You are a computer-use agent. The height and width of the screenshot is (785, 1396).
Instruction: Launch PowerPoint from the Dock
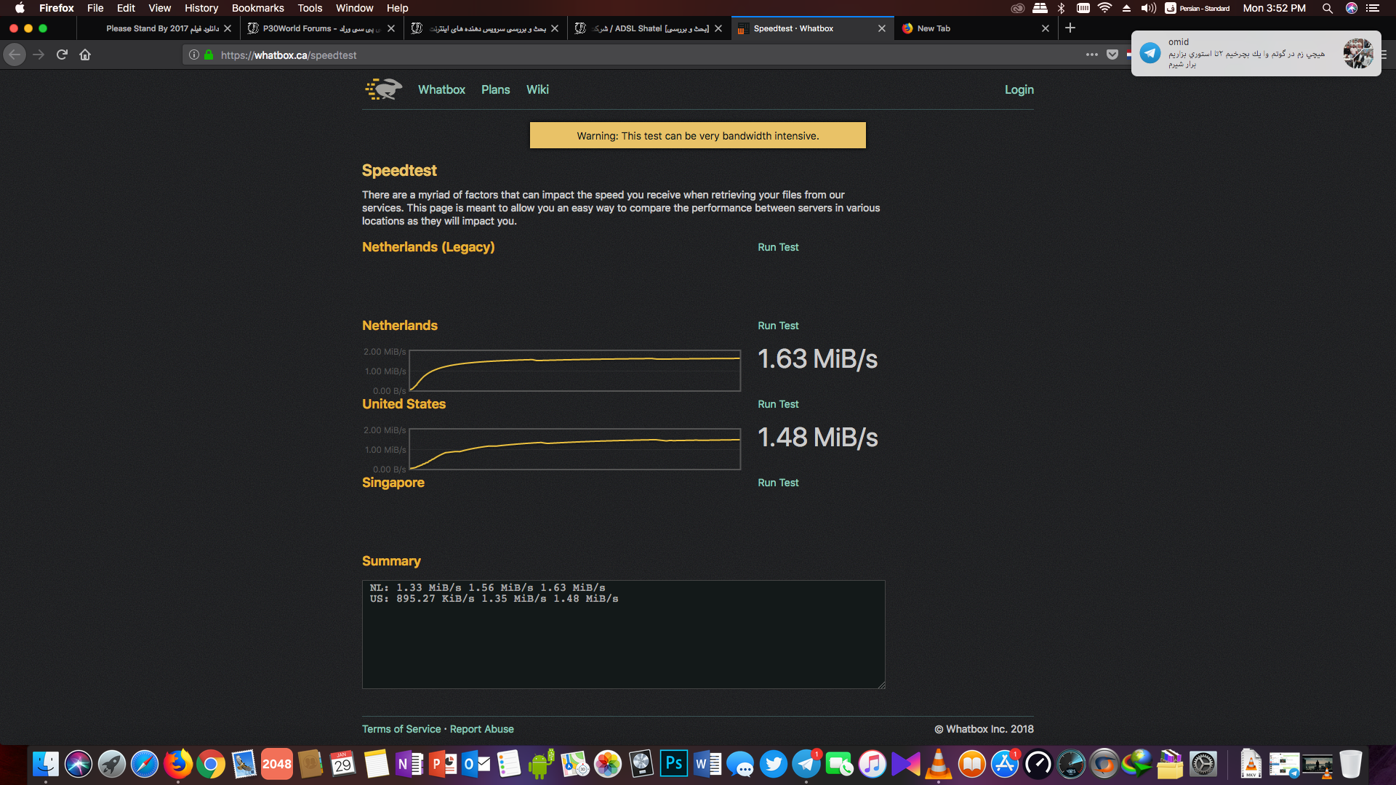443,764
